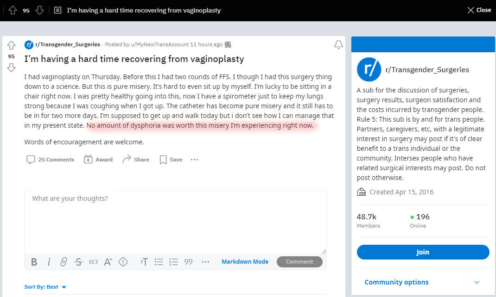
Task: Click the post title text in header bar
Action: click(x=144, y=11)
